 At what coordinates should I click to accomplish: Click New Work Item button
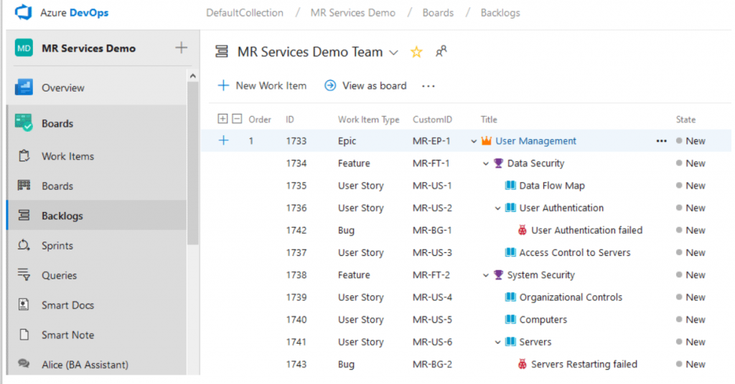(263, 85)
